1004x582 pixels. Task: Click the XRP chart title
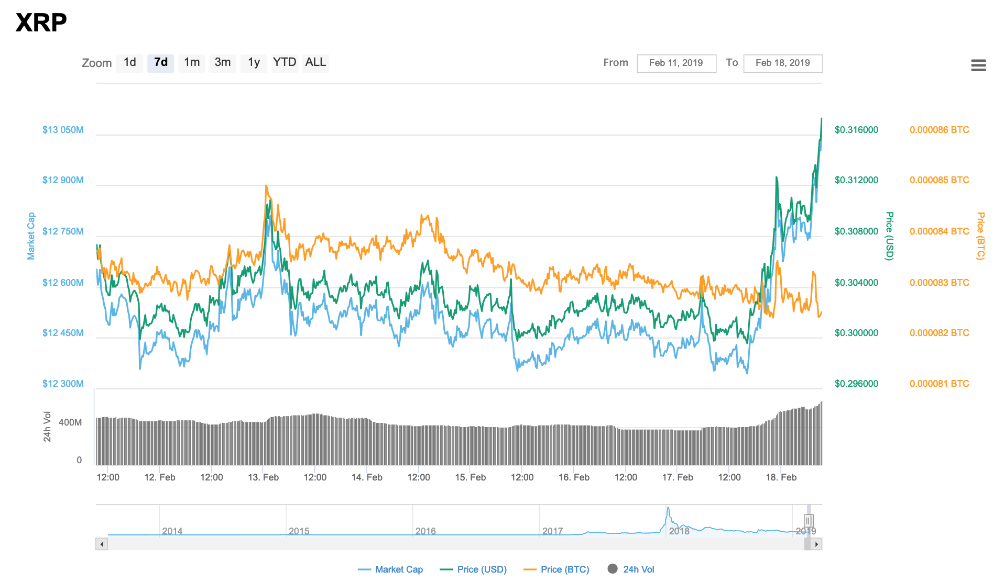point(41,23)
